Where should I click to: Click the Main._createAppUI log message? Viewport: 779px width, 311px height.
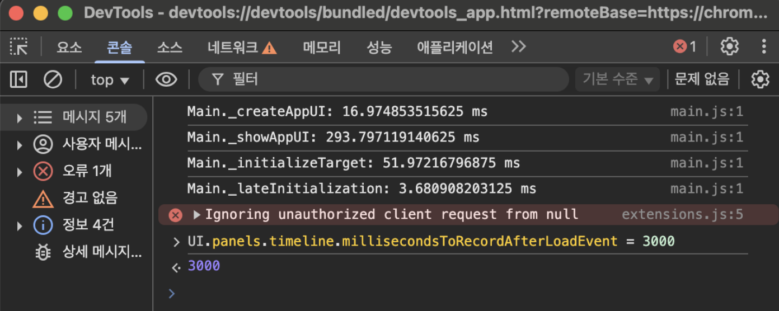point(337,112)
